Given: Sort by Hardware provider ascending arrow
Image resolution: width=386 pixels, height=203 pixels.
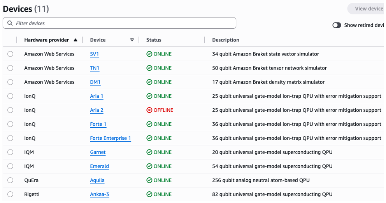Looking at the screenshot, I should 75,40.
